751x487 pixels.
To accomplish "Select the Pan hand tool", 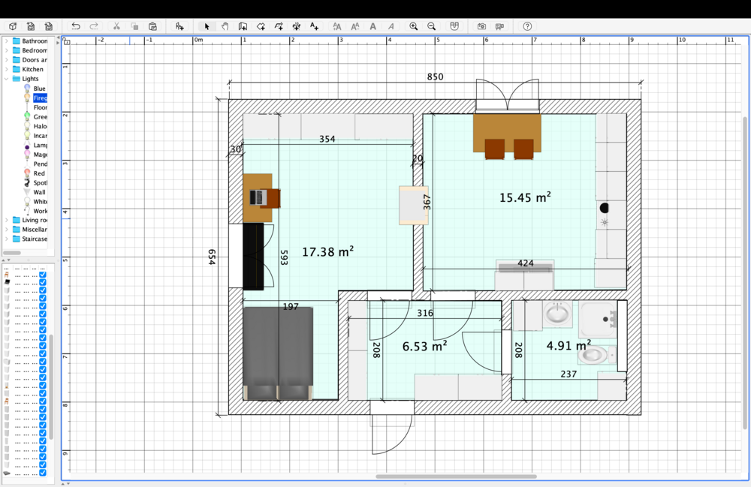I will coord(225,26).
